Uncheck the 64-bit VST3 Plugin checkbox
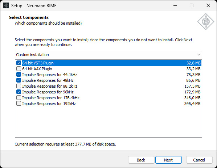The height and width of the screenshot is (168, 217). (x=19, y=63)
